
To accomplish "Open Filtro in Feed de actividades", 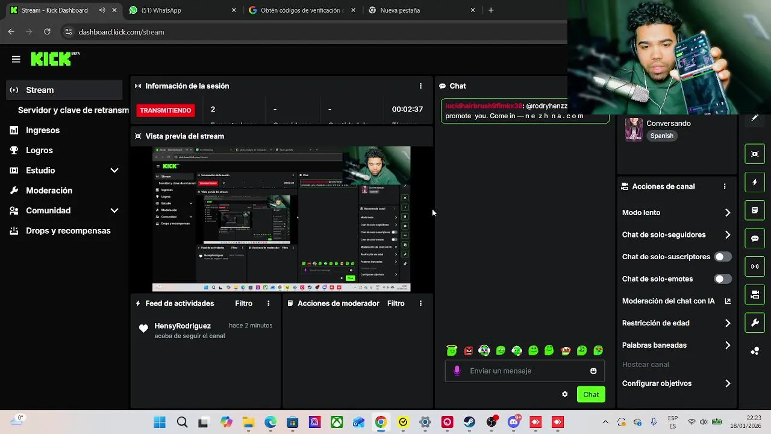I will point(243,303).
